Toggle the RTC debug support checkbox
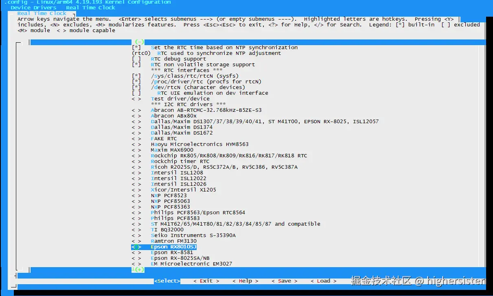The height and width of the screenshot is (296, 493). [136, 59]
